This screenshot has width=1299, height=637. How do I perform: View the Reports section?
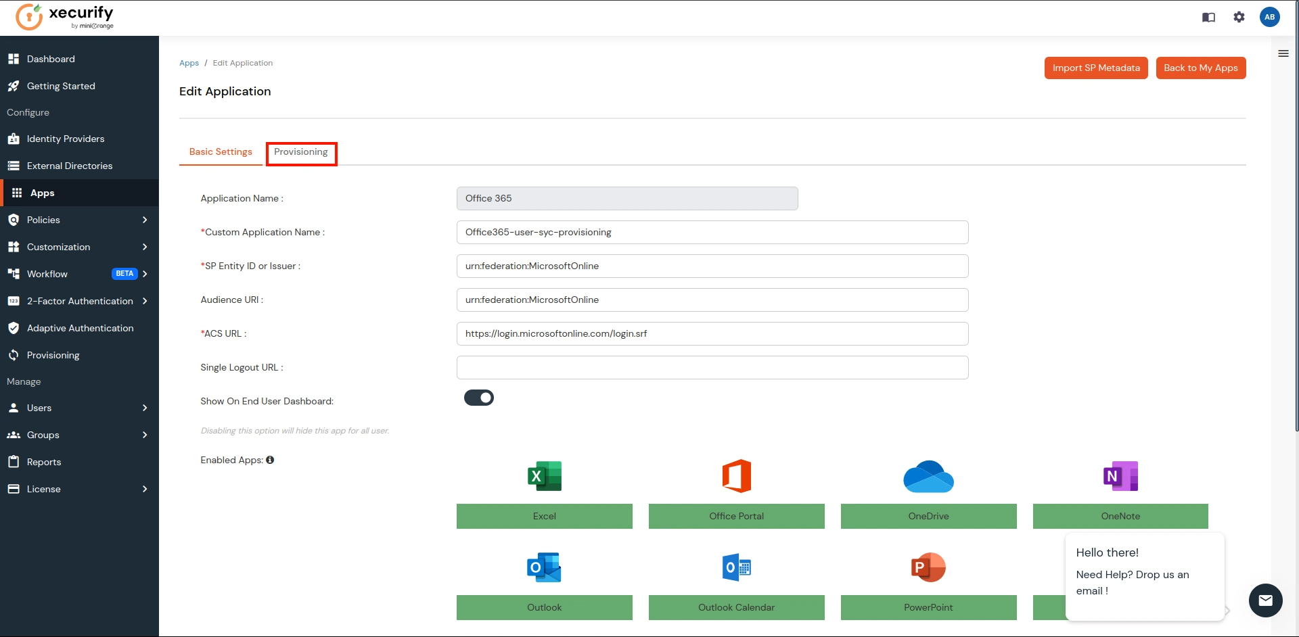tap(44, 461)
